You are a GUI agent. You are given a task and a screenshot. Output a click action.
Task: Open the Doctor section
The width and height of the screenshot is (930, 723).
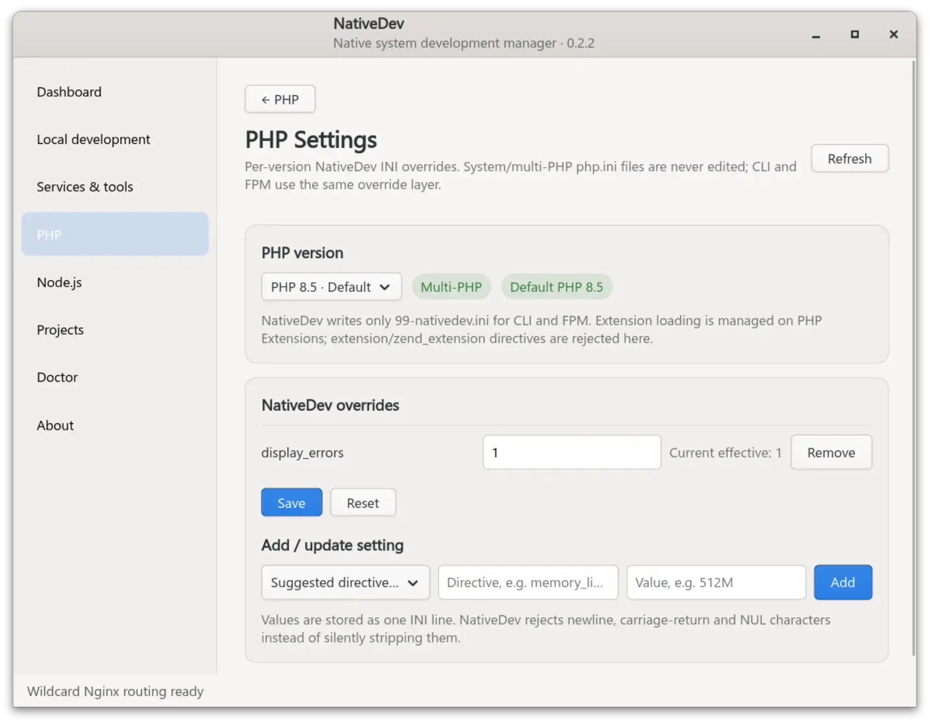point(115,377)
